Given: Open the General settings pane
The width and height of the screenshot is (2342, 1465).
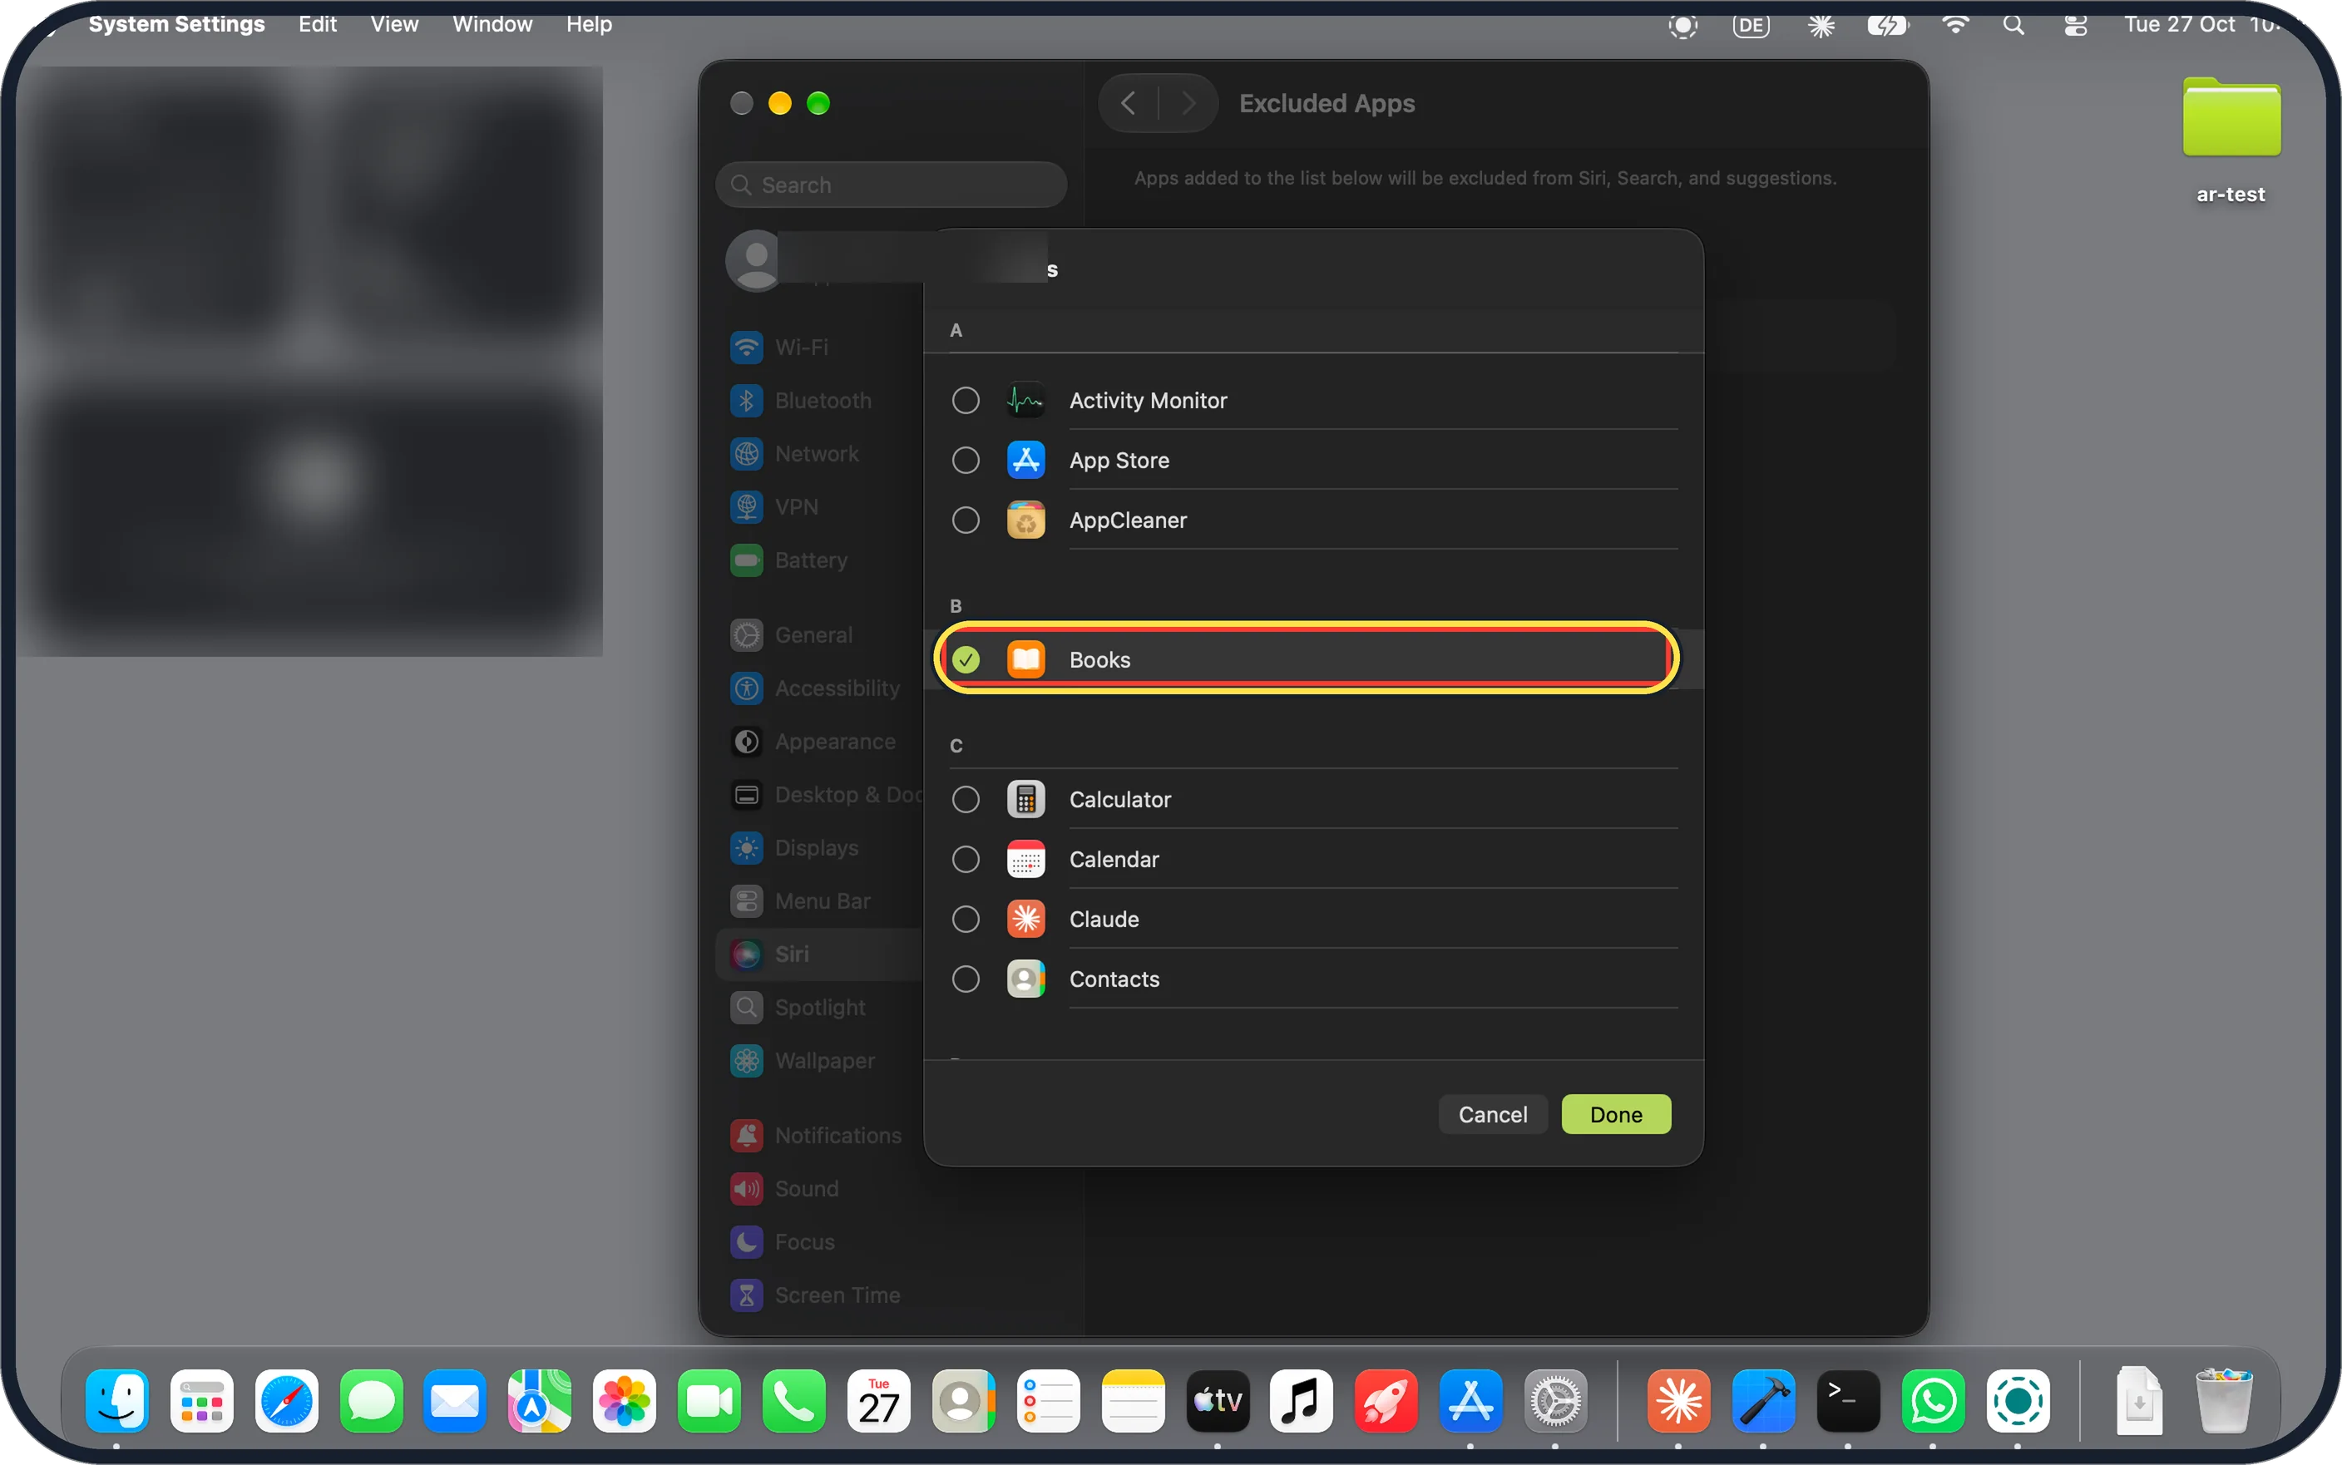Looking at the screenshot, I should 818,634.
